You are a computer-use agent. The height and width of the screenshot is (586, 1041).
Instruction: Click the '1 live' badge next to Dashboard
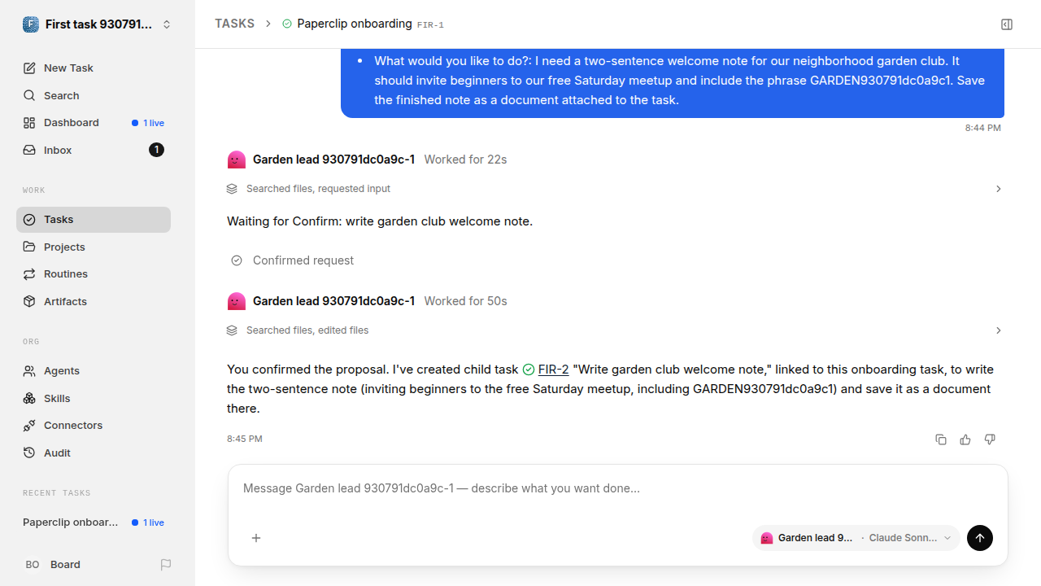(148, 123)
